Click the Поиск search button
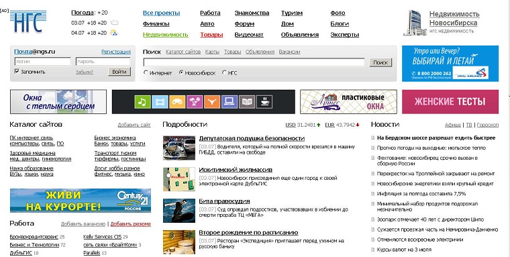 (380, 62)
